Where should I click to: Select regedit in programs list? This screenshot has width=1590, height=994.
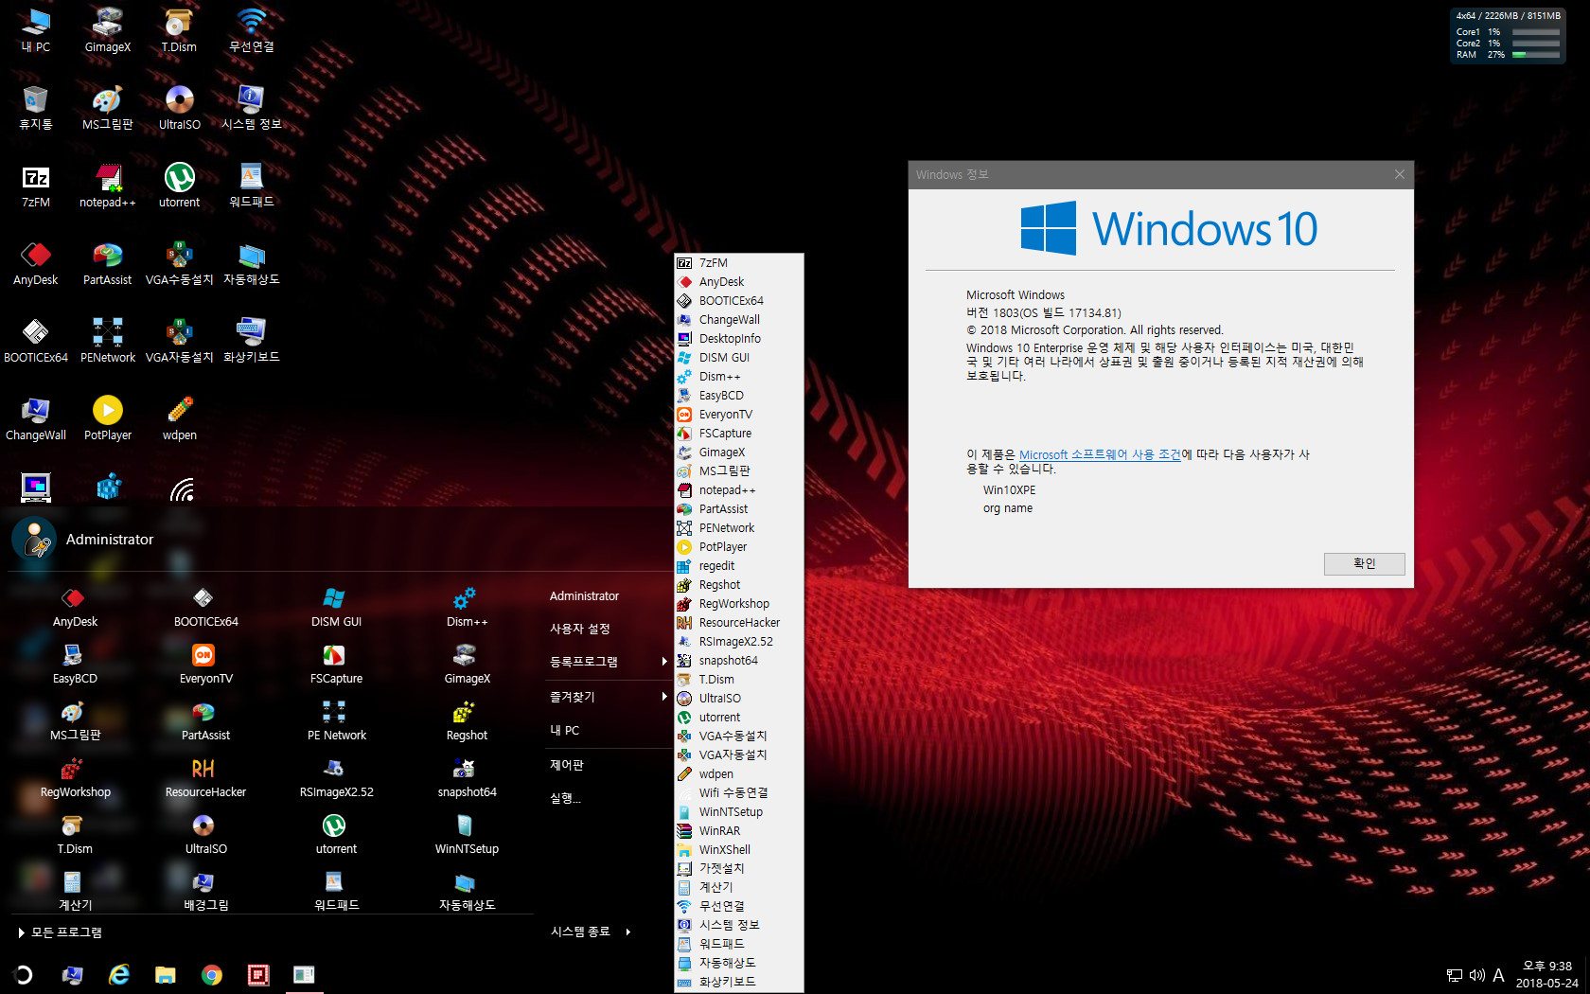pos(739,566)
